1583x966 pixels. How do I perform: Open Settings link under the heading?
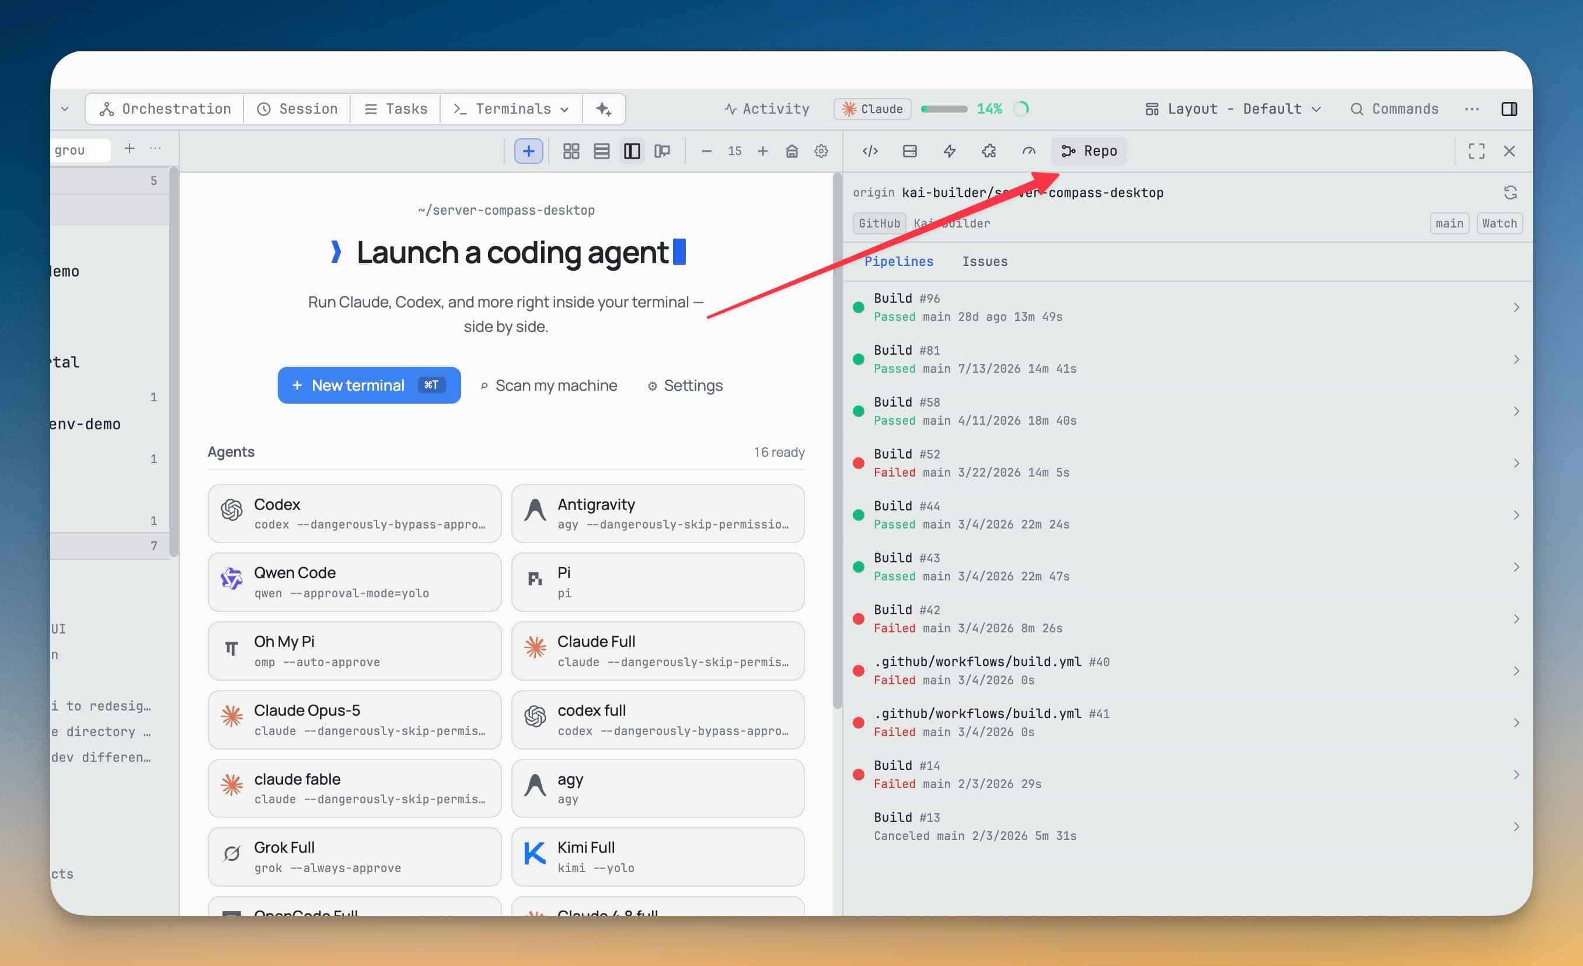click(685, 385)
